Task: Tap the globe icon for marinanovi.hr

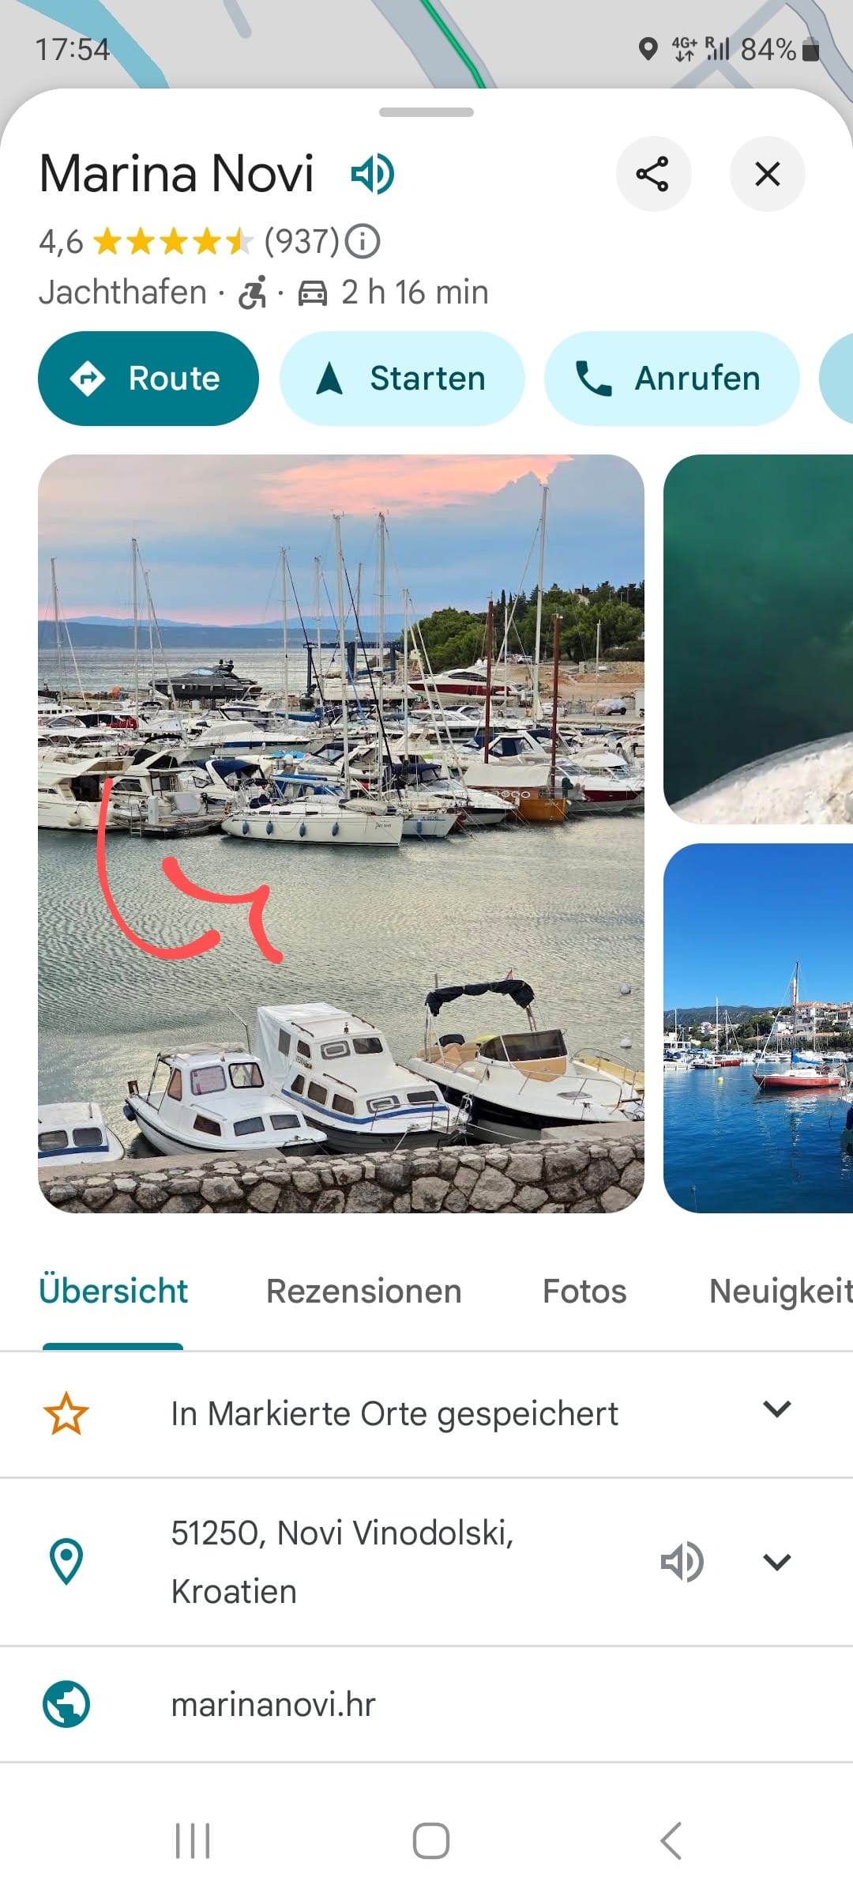Action: [66, 1703]
